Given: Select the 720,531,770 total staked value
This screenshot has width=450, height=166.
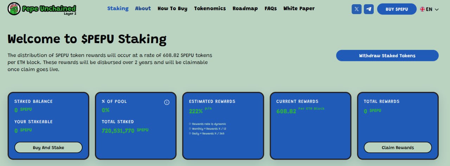Looking at the screenshot, I should pyautogui.click(x=118, y=131).
